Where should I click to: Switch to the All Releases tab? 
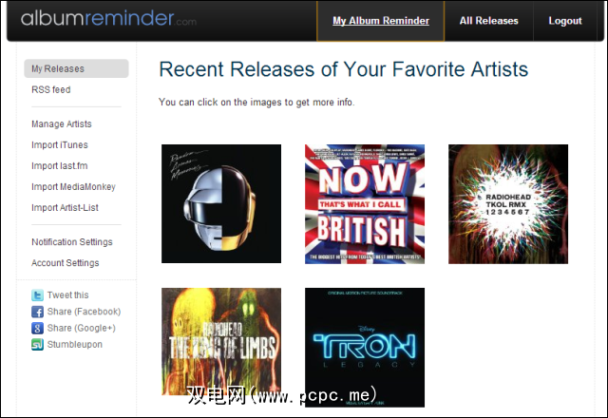click(488, 21)
